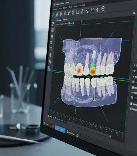Toggle the square box icon in right panel

click(x=132, y=97)
